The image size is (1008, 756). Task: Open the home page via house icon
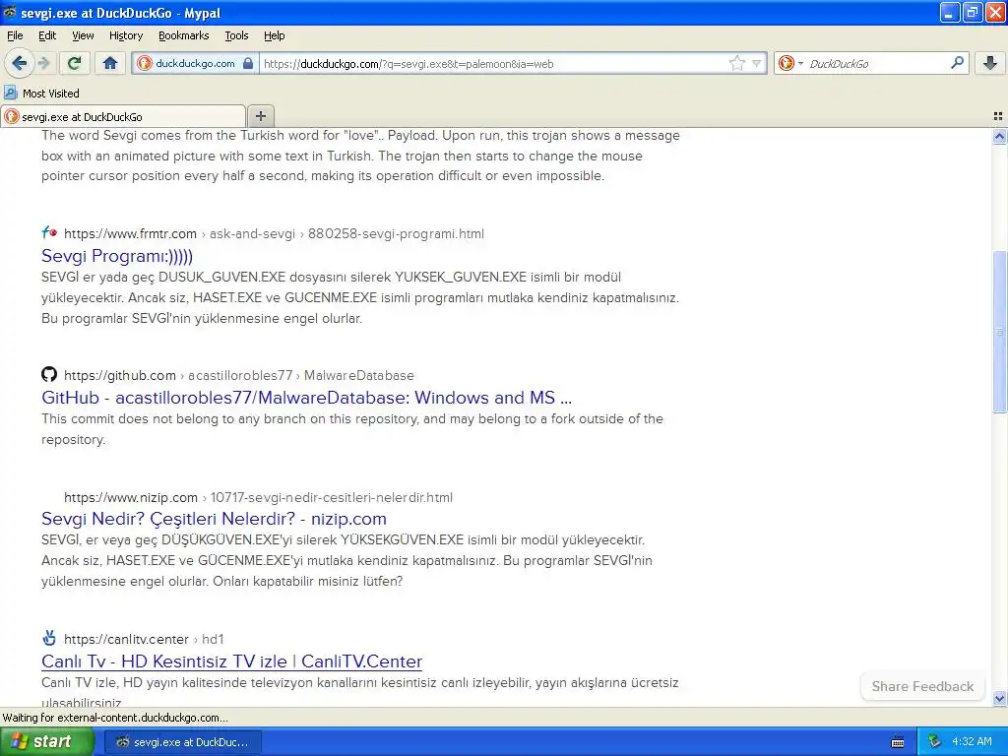coord(110,63)
